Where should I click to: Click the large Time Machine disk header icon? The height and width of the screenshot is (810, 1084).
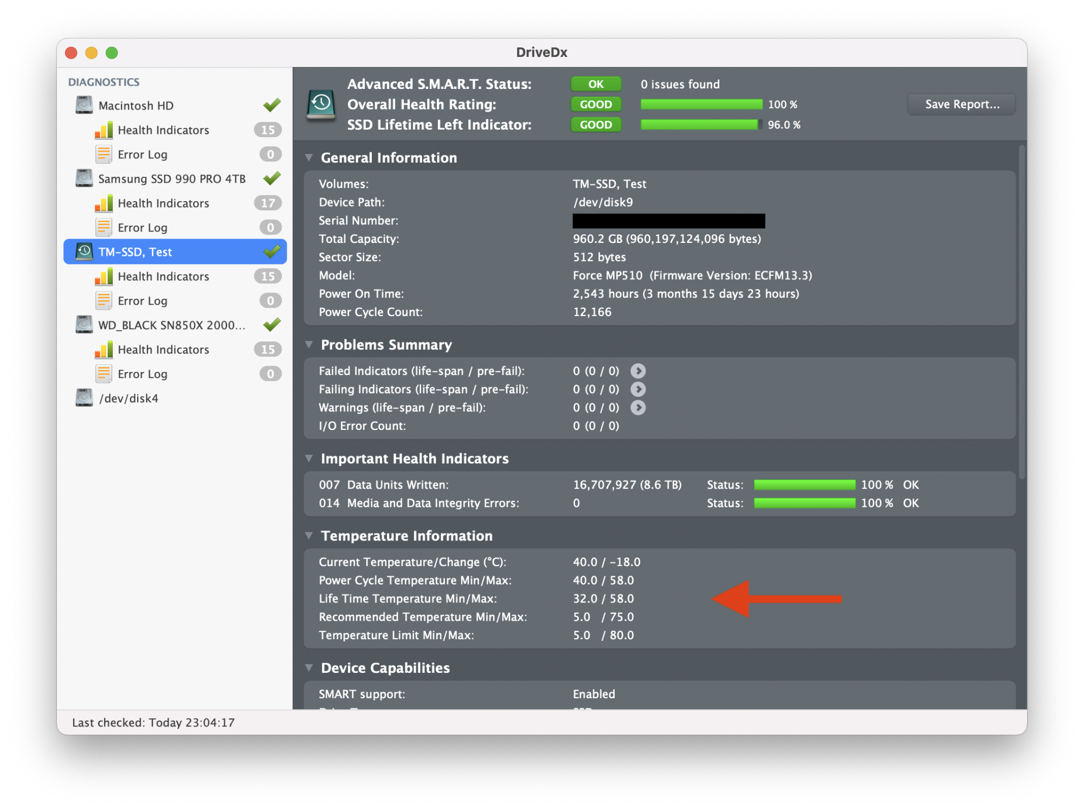[321, 104]
